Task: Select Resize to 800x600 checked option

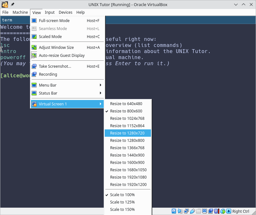Action: pos(128,111)
